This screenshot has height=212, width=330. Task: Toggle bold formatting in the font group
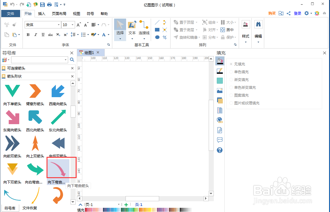28,34
